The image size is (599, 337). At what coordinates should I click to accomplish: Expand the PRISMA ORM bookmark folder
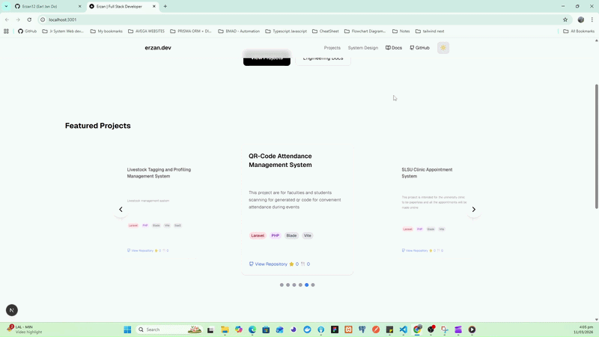[191, 31]
